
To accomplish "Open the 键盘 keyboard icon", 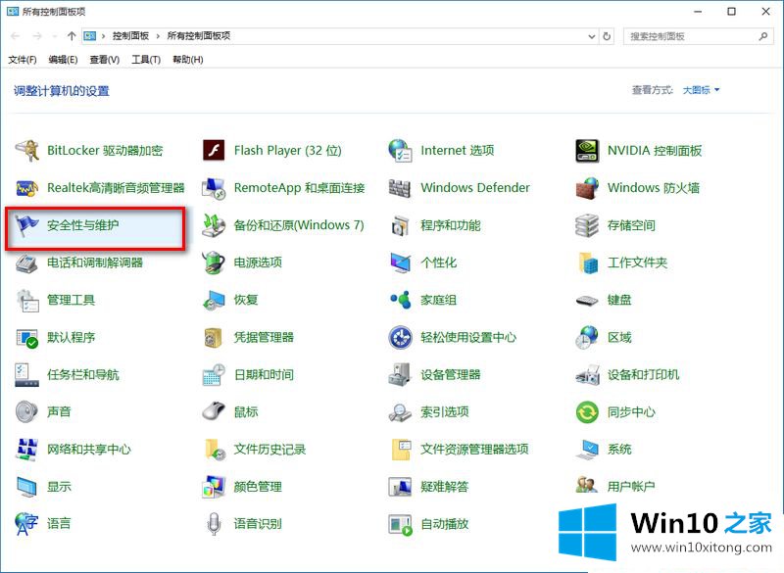I will point(587,301).
